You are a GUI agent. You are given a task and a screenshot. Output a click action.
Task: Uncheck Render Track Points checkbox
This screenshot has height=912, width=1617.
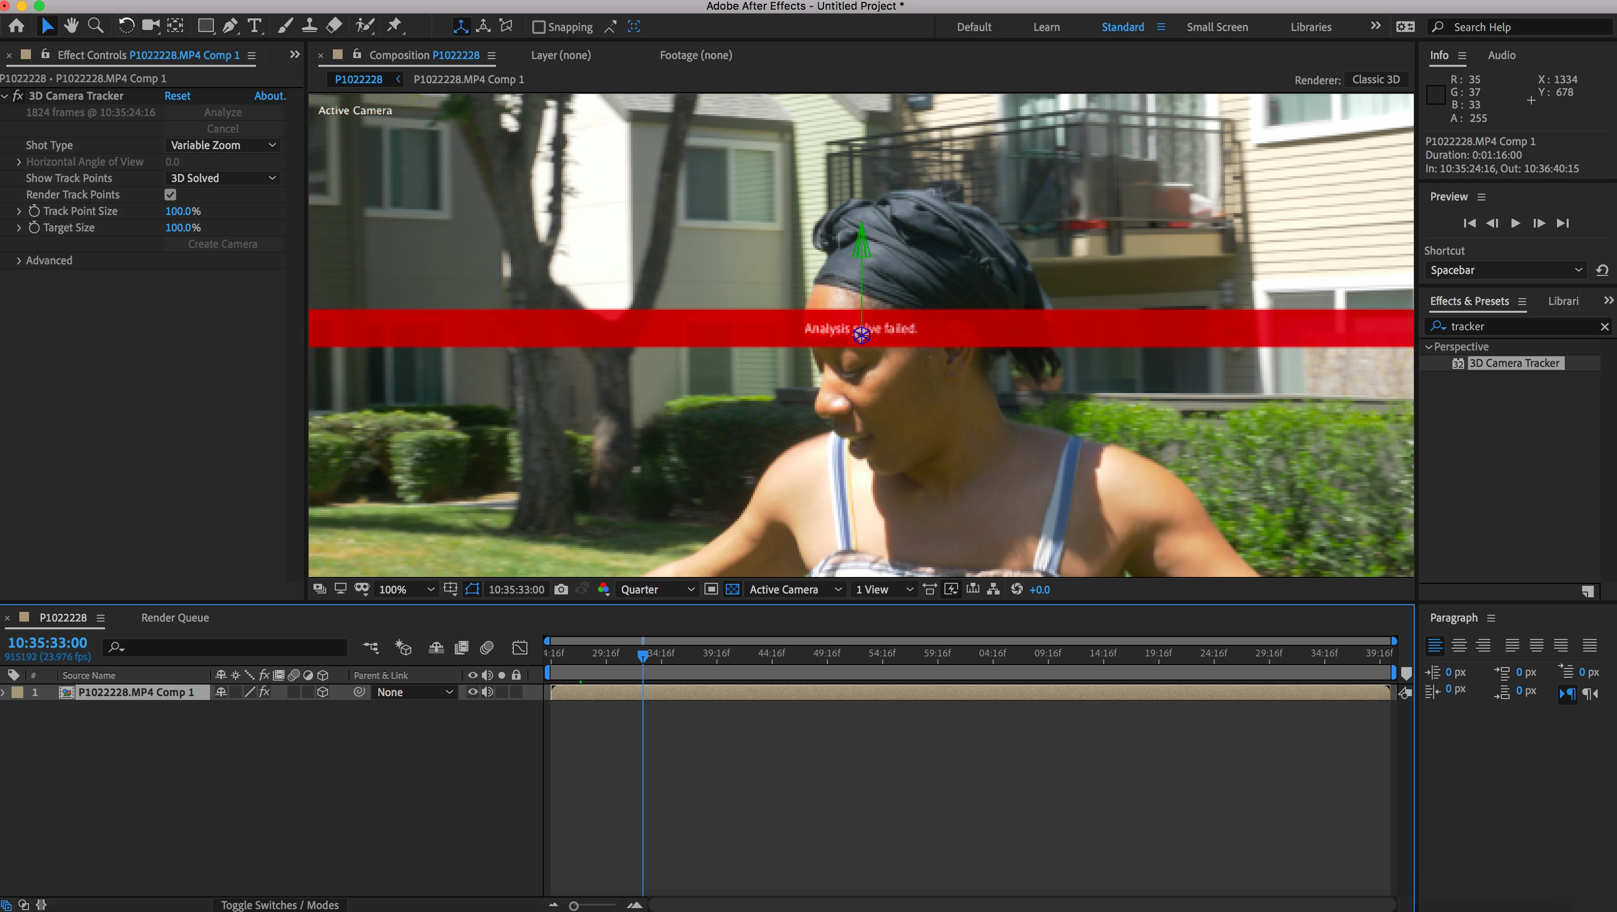click(170, 195)
